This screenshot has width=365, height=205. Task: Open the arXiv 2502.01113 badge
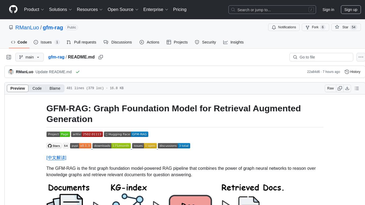click(x=87, y=134)
